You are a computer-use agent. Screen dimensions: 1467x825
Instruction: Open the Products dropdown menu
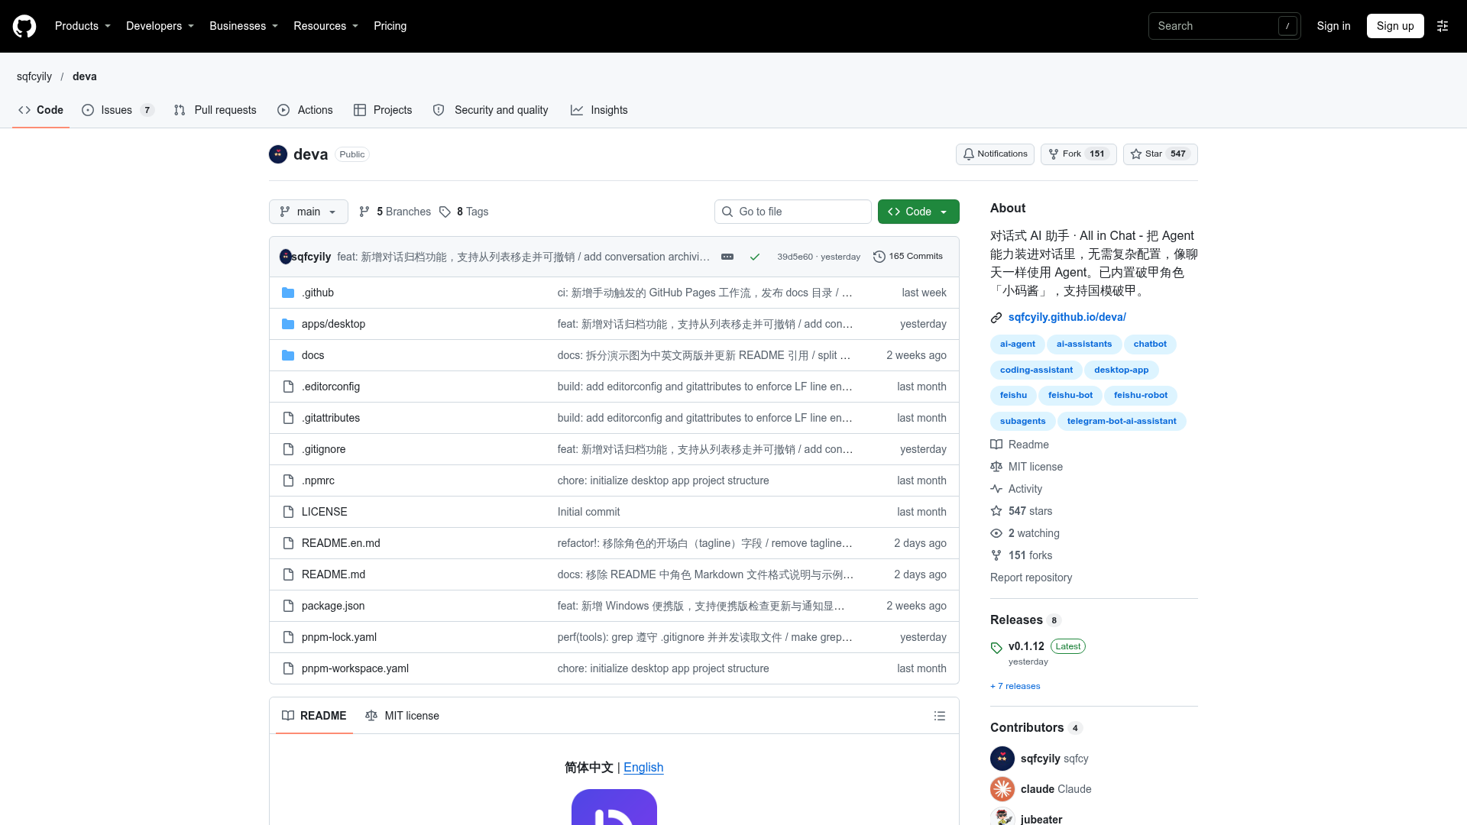[83, 26]
